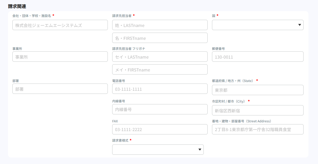
Task: Select the 都道府県 / 地方・州 (State) field
Action: tap(257, 90)
